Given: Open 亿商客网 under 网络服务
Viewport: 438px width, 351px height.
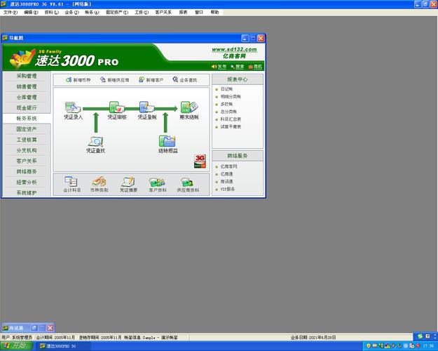Looking at the screenshot, I should pyautogui.click(x=228, y=166).
